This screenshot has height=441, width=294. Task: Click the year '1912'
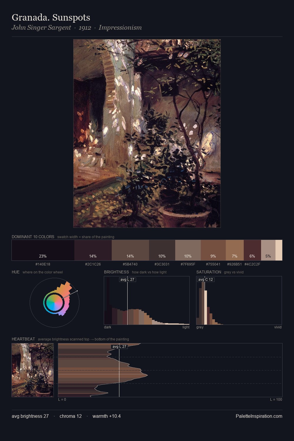point(85,28)
